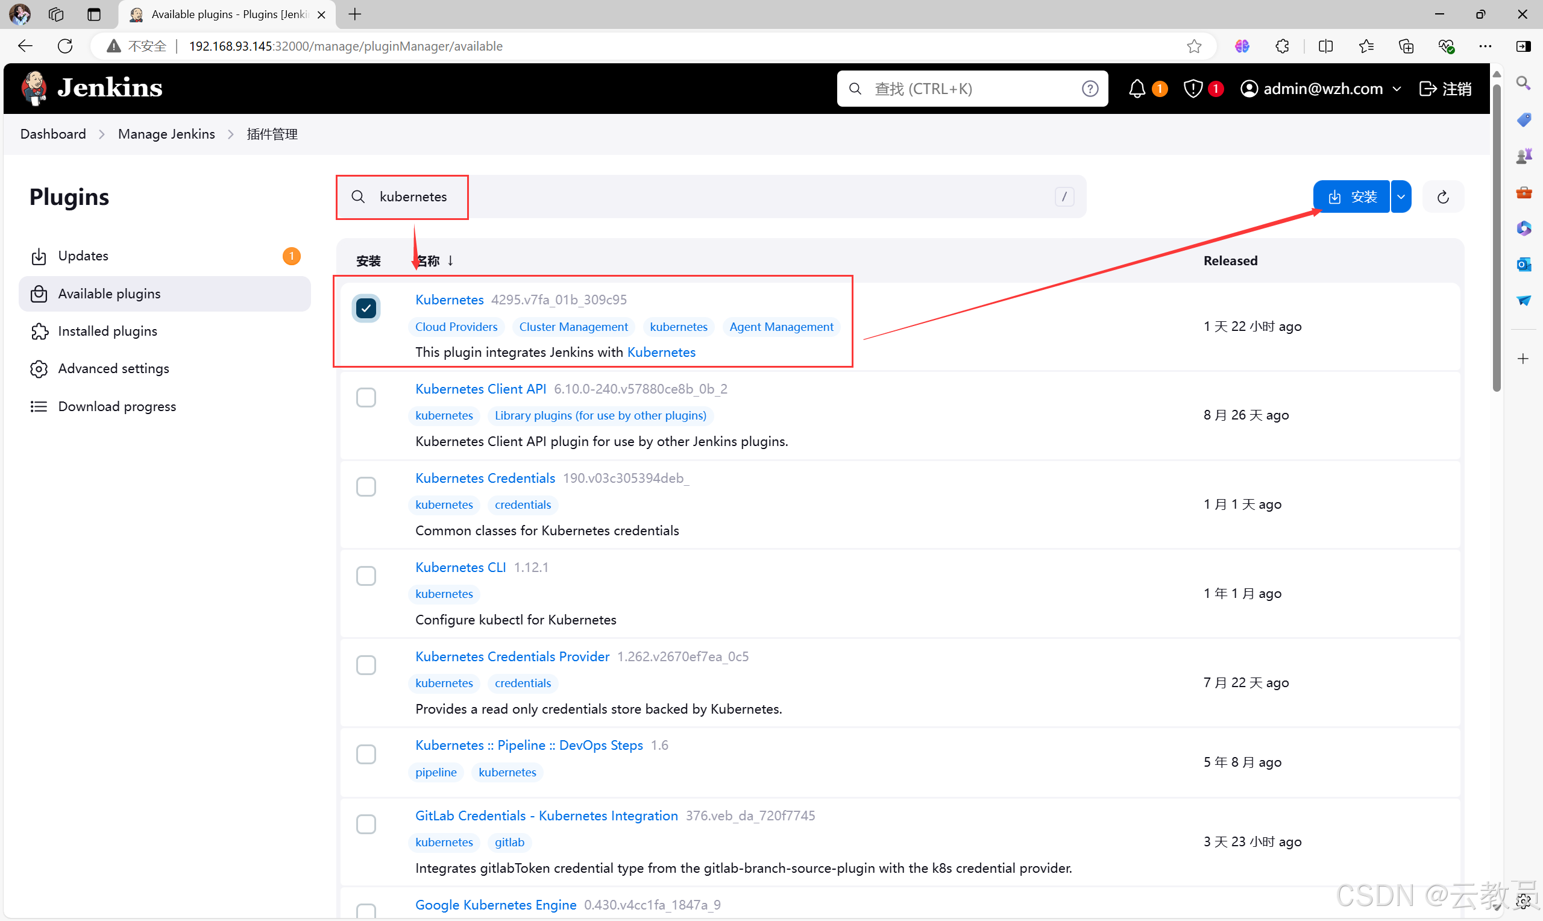Open browser settings and more menu
The height and width of the screenshot is (921, 1543).
(1485, 46)
